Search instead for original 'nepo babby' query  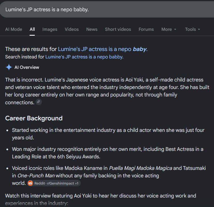point(84,57)
